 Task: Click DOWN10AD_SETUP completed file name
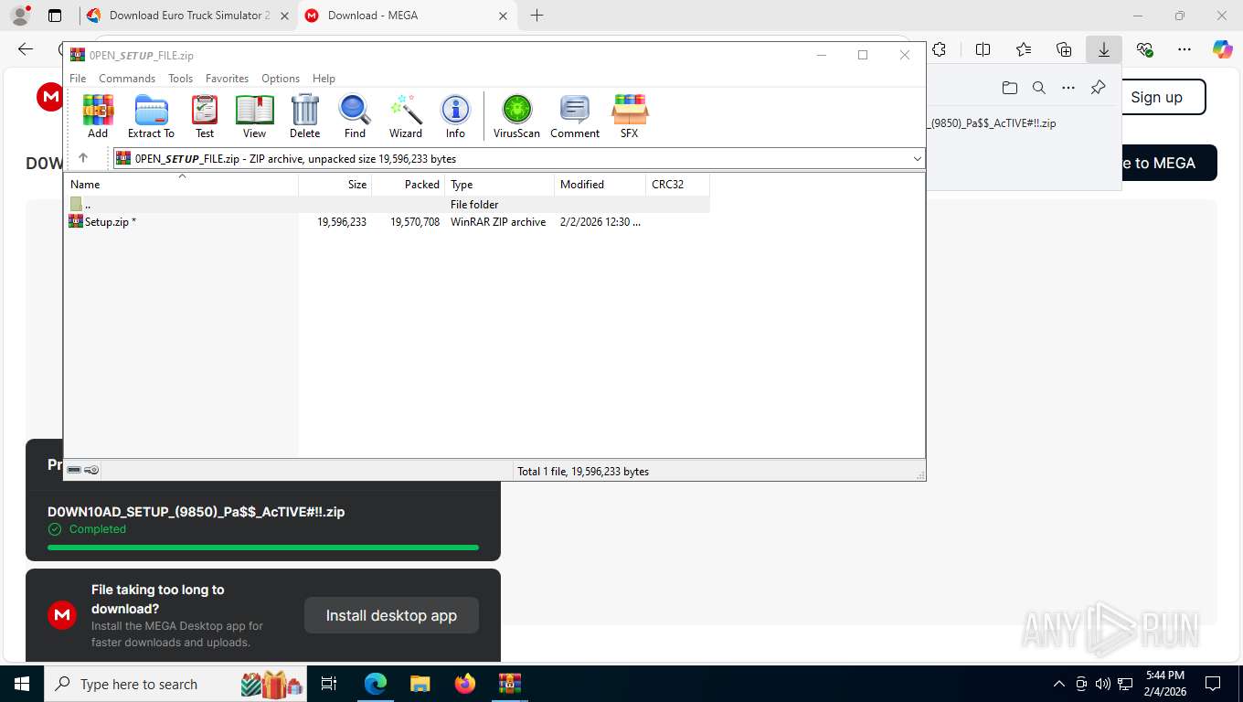coord(197,512)
